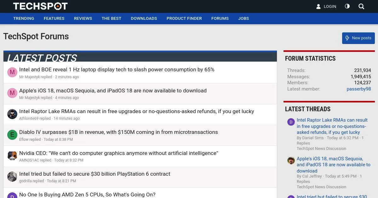Image resolution: width=378 pixels, height=198 pixels.
Task: Click AMN3S1AC avatar image
Action: tap(12, 156)
